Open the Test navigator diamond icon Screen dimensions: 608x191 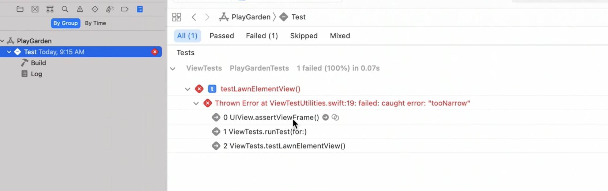(x=95, y=9)
